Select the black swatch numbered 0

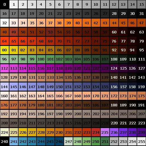tap(5, 4)
